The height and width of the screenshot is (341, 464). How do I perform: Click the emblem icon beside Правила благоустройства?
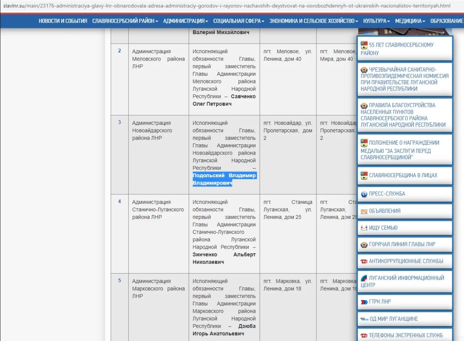point(364,105)
